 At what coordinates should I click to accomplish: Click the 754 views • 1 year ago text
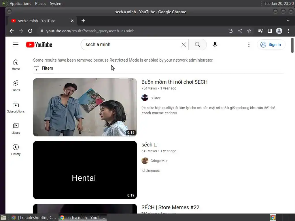tap(159, 88)
